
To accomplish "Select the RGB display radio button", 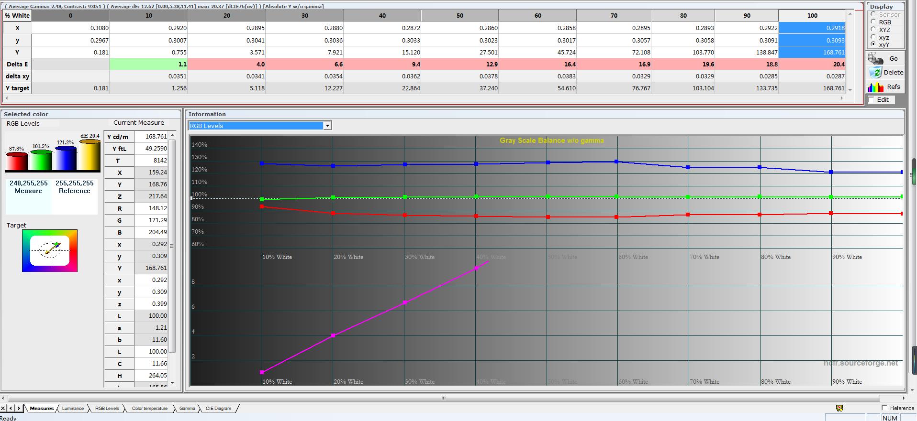I will point(873,22).
